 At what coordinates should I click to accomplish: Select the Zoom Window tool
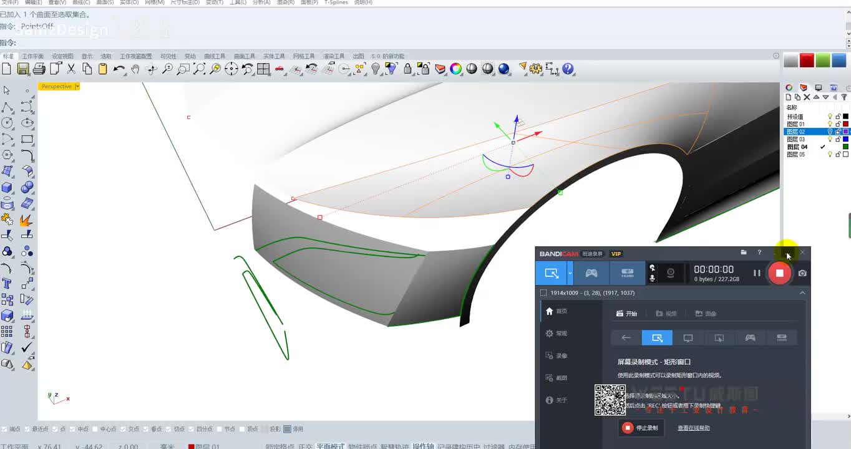coord(183,69)
